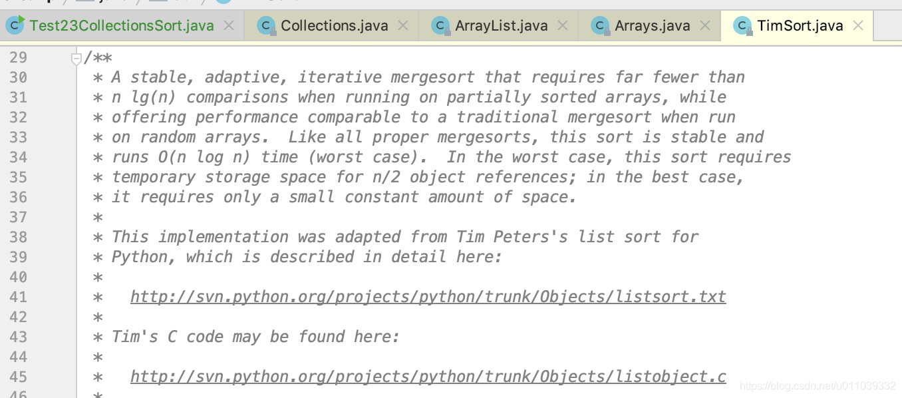This screenshot has height=398, width=902.
Task: Click the class icon on the Collections.java tab
Action: click(266, 25)
